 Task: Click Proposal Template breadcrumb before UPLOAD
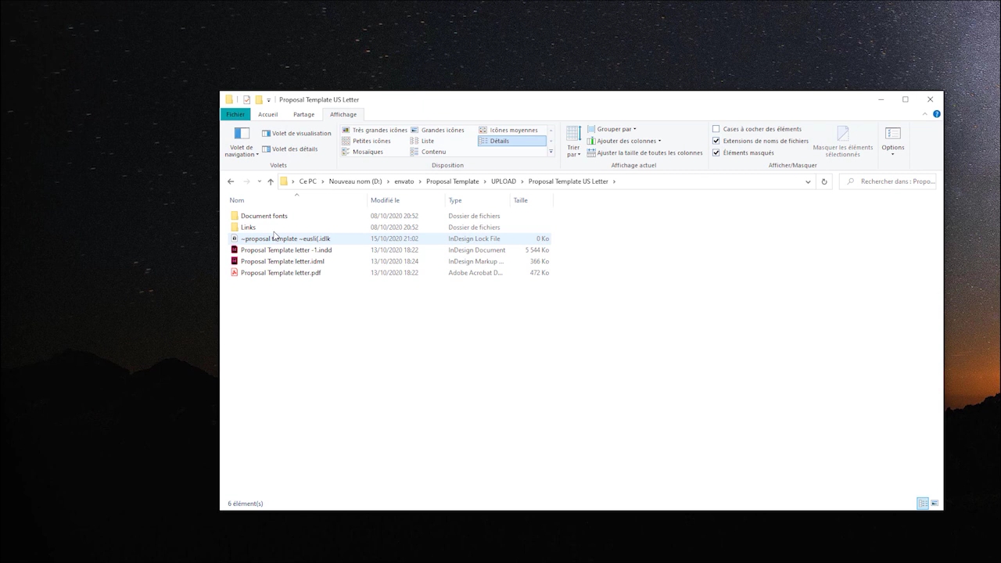coord(452,181)
